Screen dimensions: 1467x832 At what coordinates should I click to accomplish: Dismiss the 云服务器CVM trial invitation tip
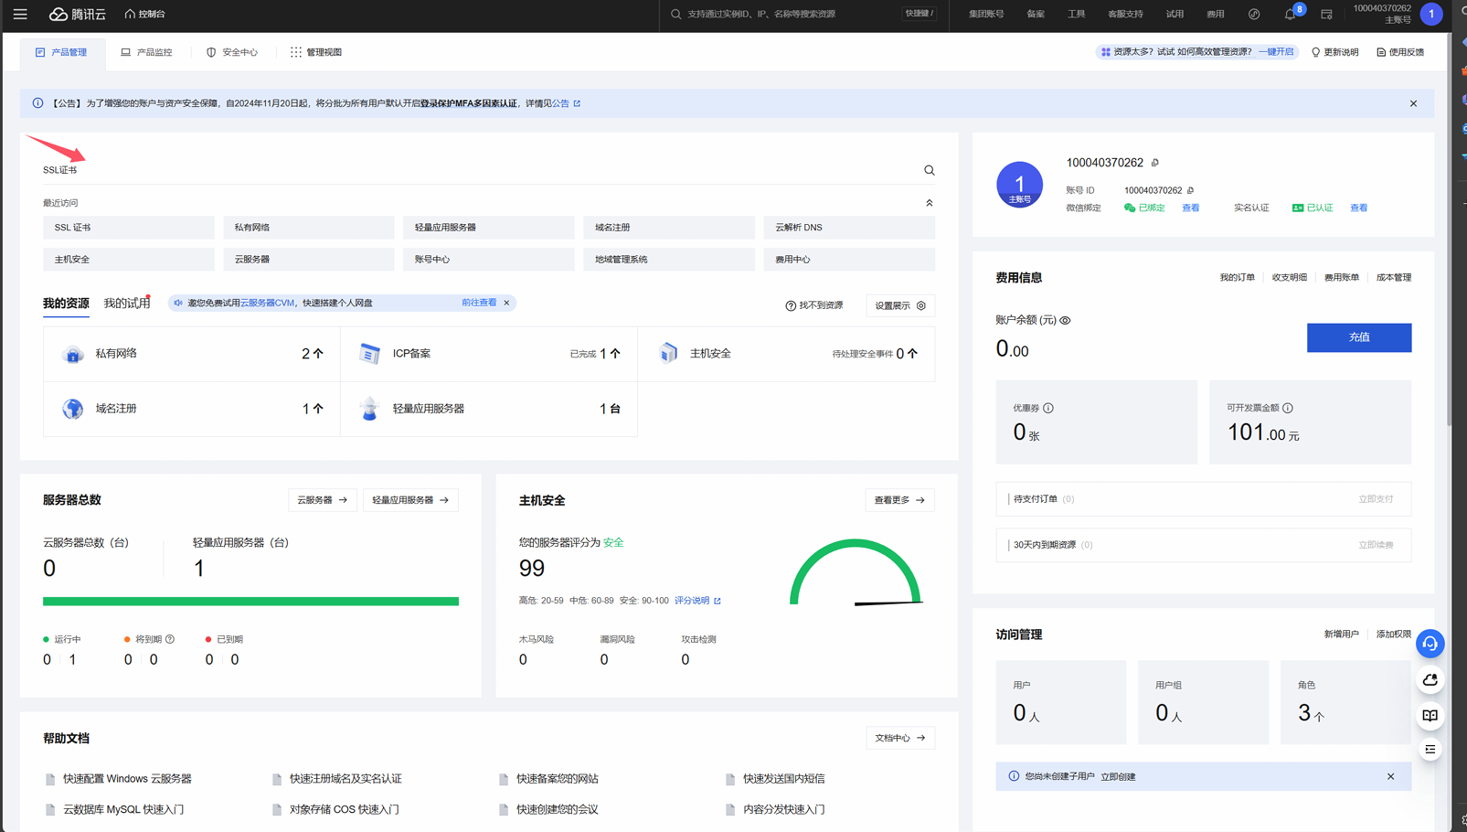(x=506, y=303)
